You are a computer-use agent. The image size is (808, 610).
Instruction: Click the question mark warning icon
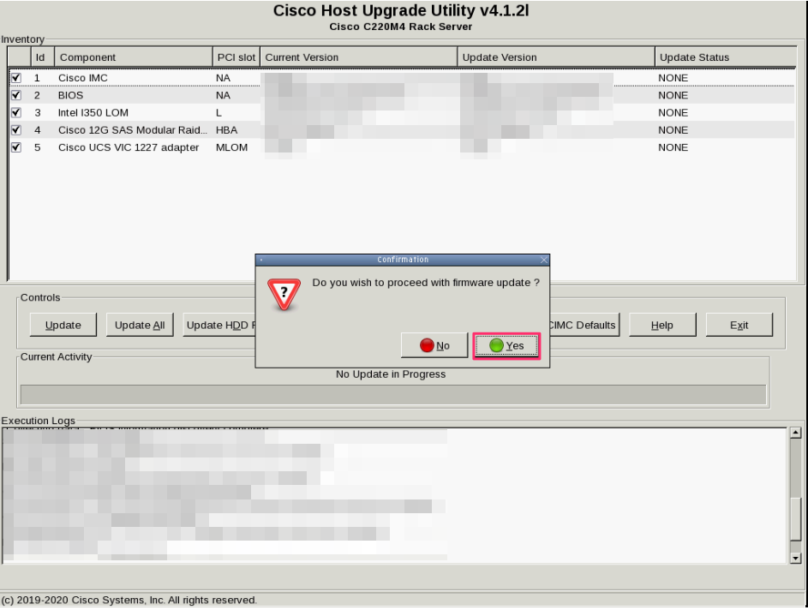pyautogui.click(x=284, y=294)
